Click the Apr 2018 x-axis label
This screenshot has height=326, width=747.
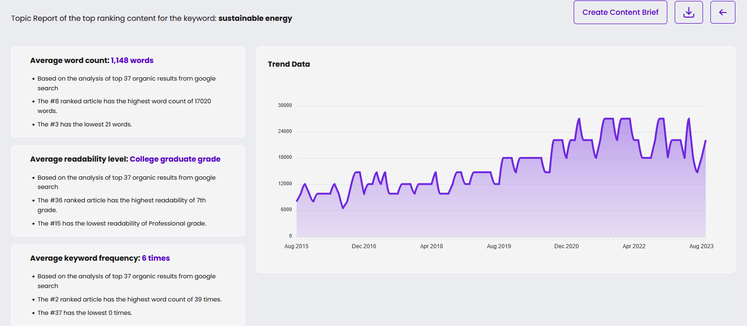pos(431,246)
